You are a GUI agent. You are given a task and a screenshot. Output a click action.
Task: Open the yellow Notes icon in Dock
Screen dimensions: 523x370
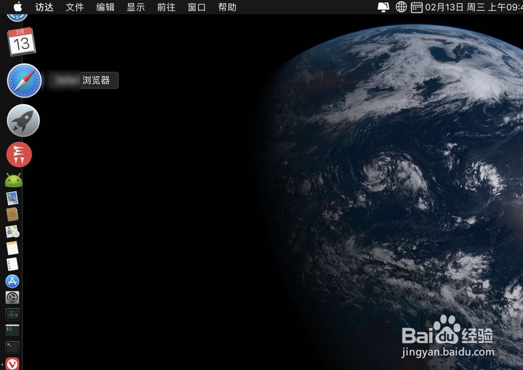tap(13, 248)
